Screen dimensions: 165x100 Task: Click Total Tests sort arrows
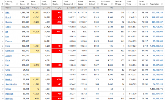tap(136, 4)
